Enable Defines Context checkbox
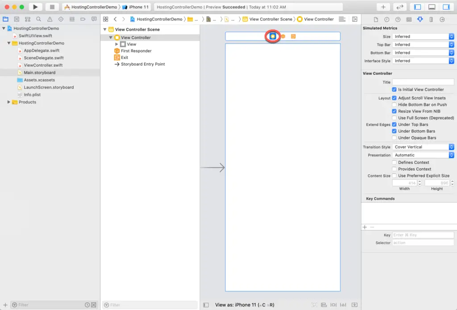The width and height of the screenshot is (457, 310). [394, 163]
